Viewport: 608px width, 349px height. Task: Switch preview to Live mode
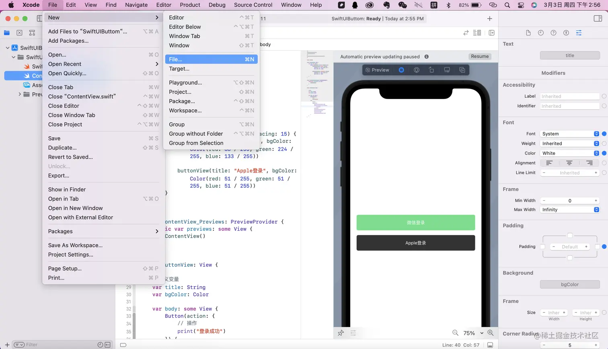401,70
